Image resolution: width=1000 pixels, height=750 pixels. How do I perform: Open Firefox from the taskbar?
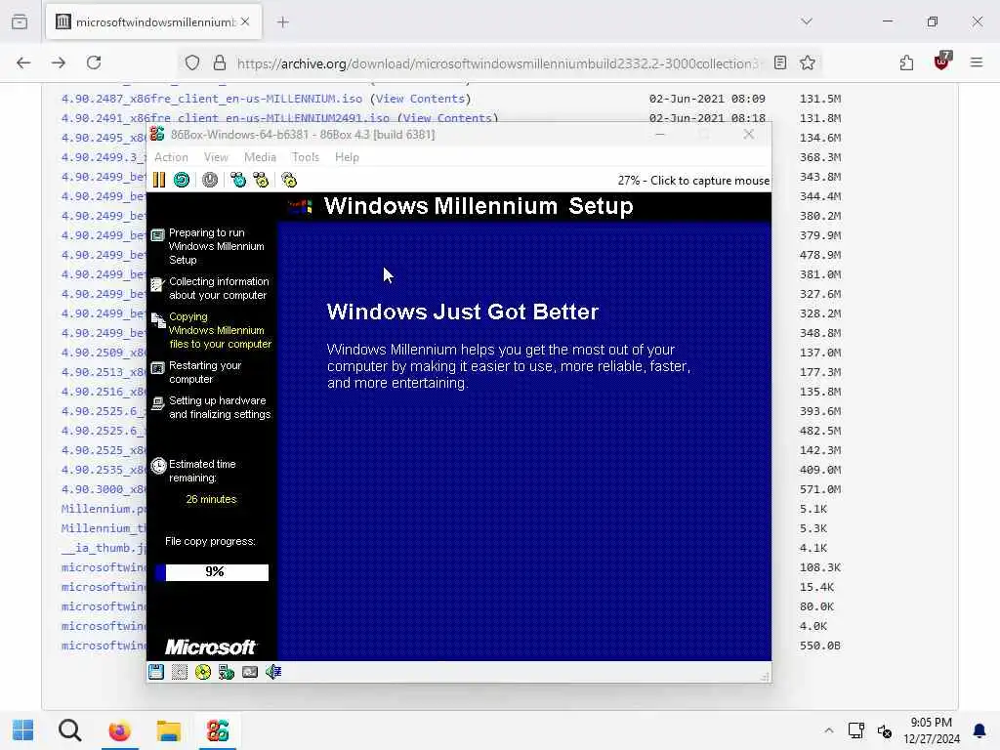119,730
